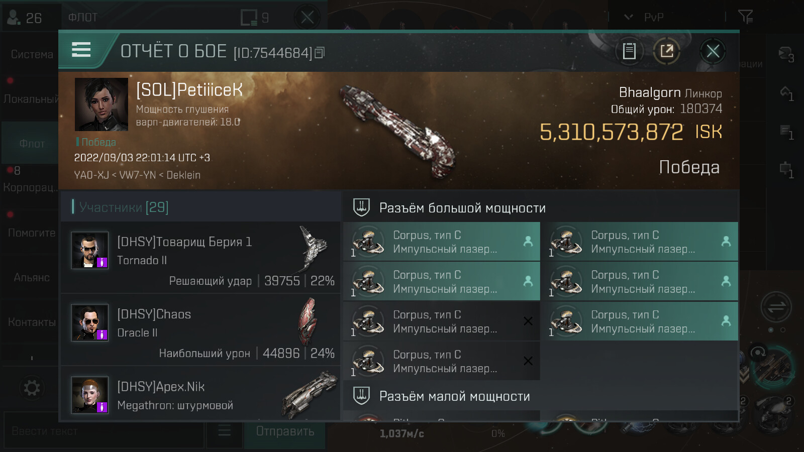Click the PetiiiceK pilot portrait
804x452 pixels.
102,104
